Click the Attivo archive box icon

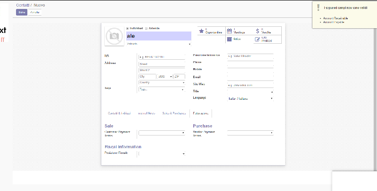point(229,39)
